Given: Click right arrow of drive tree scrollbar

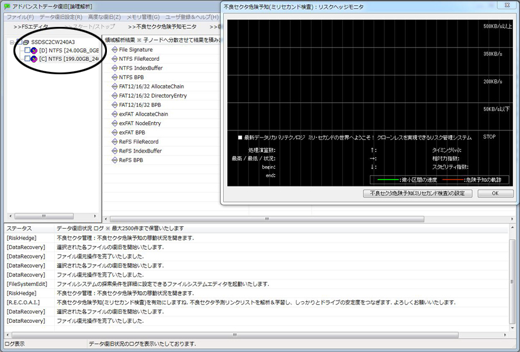Looking at the screenshot, I should pos(95,216).
